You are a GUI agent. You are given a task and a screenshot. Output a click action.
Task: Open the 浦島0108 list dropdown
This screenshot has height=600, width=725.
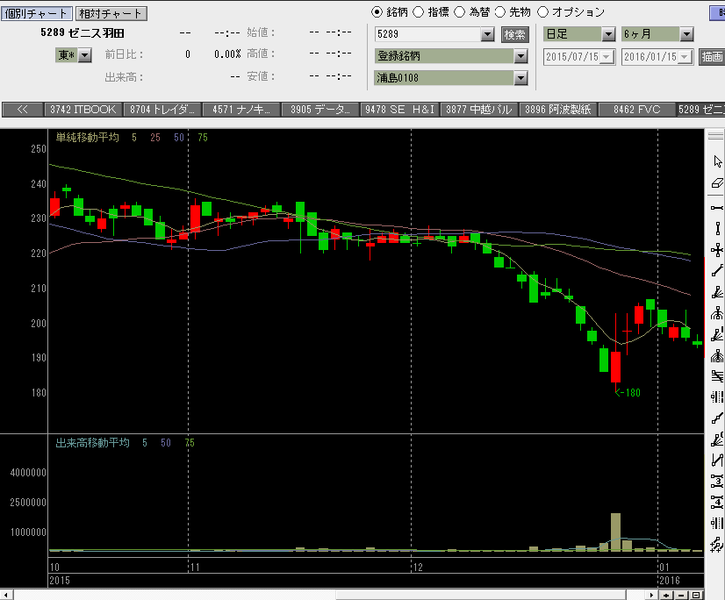point(521,78)
